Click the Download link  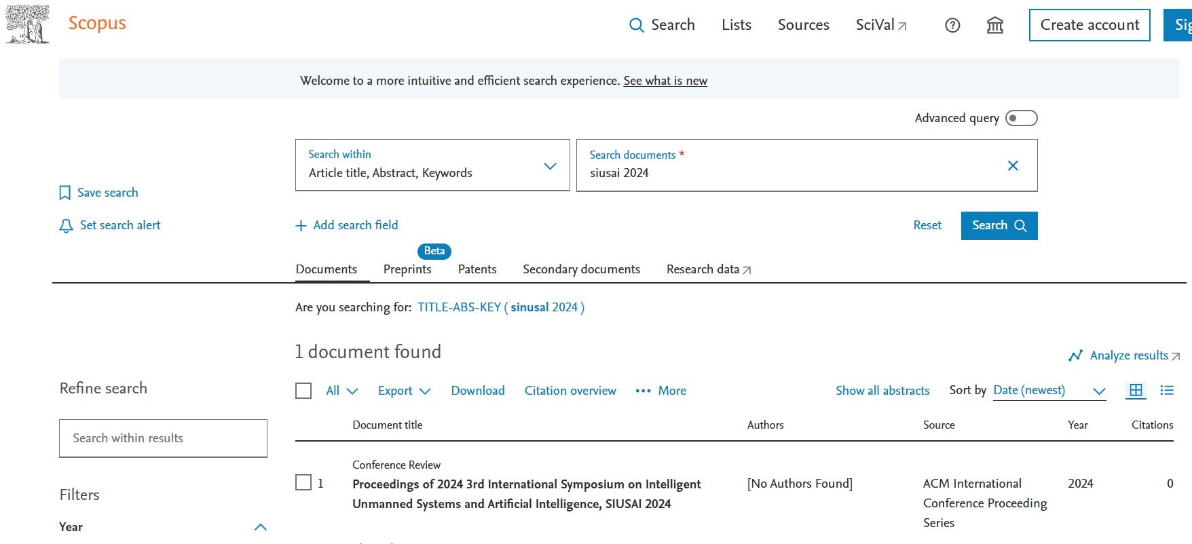coord(478,391)
